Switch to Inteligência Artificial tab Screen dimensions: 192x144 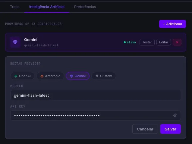[47, 7]
